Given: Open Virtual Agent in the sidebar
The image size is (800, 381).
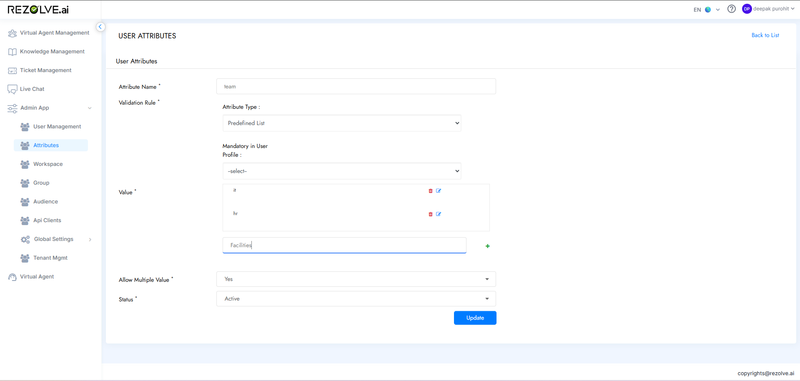Looking at the screenshot, I should 37,277.
